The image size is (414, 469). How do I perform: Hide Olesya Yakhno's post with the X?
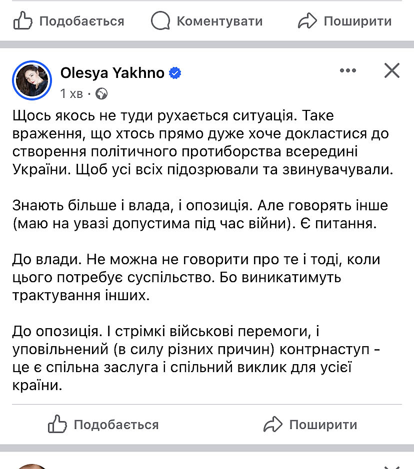point(391,71)
